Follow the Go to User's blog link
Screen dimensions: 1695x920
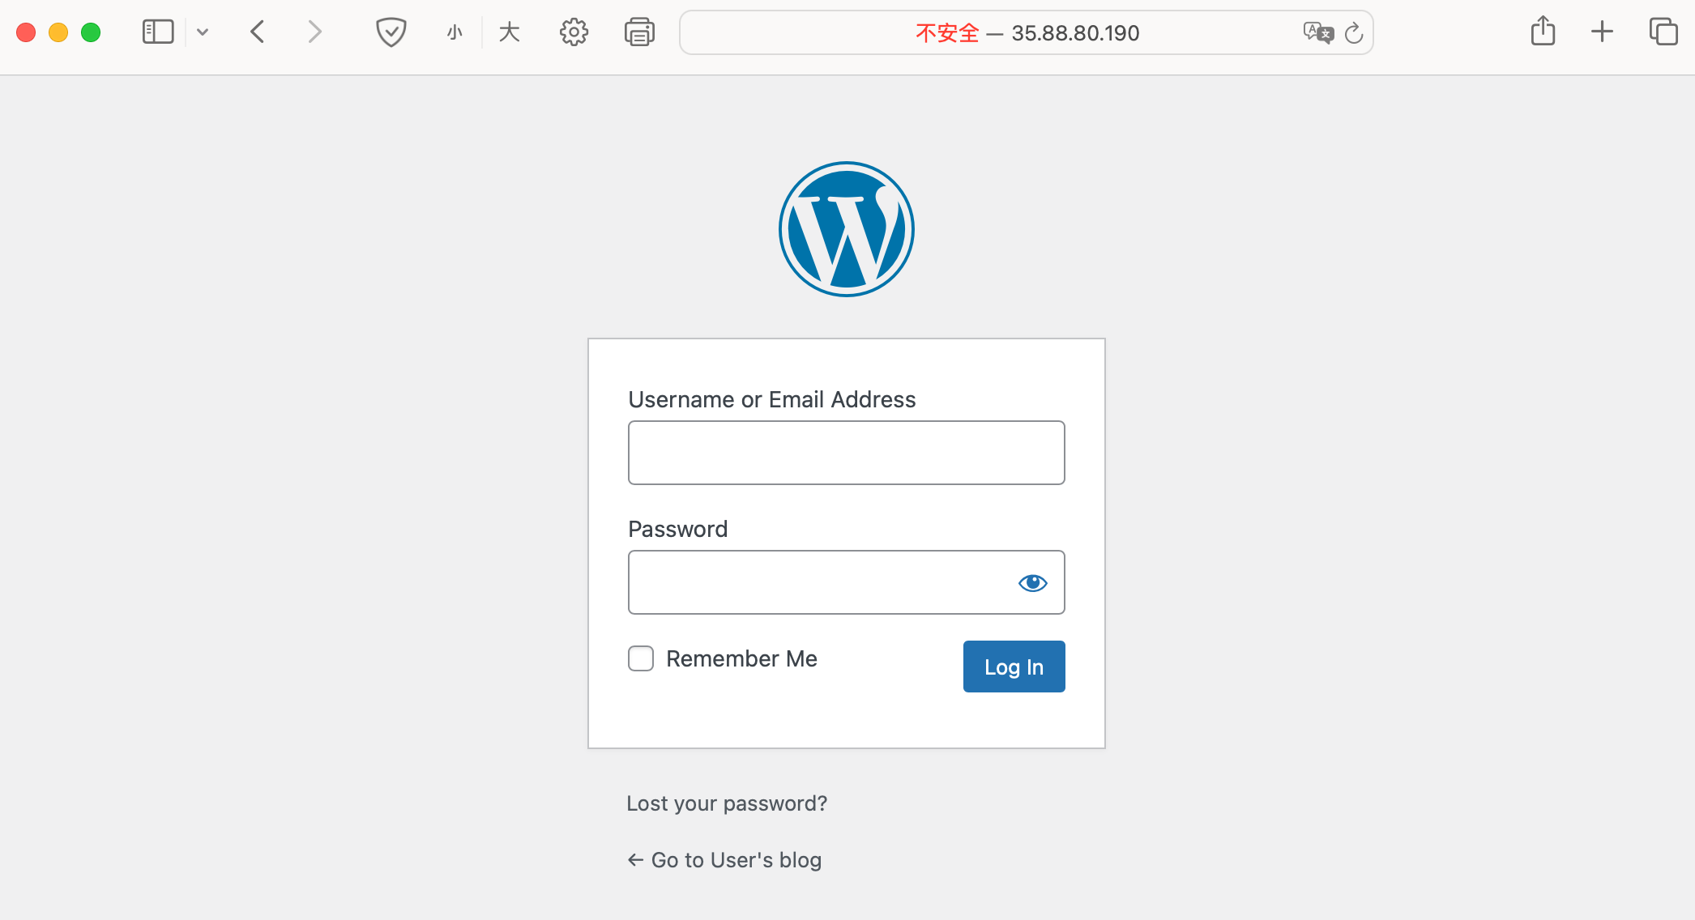point(724,860)
